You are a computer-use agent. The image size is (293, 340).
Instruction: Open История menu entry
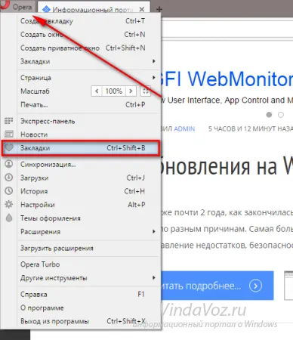pos(88,191)
